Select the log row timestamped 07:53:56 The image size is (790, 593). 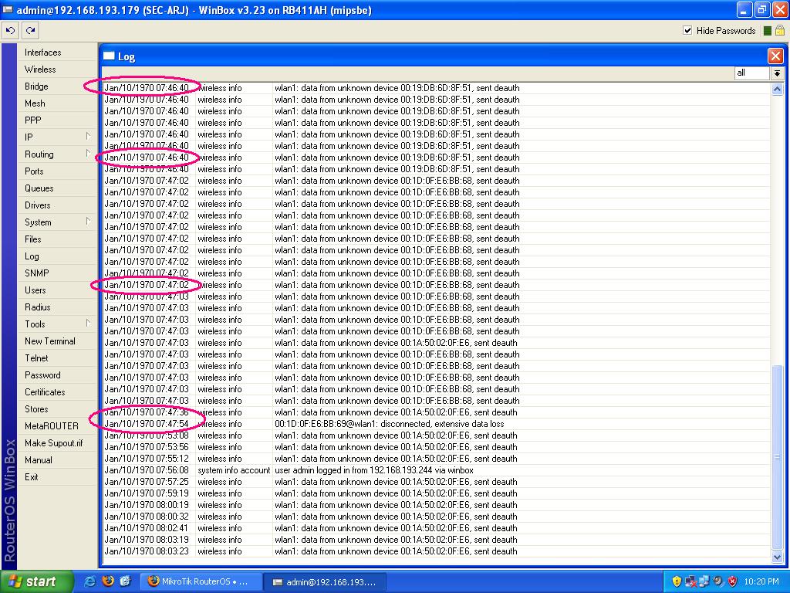point(436,447)
